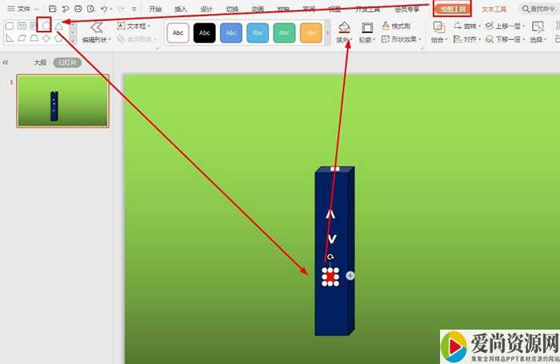
Task: Click the Group (组合) icon
Action: 438,26
